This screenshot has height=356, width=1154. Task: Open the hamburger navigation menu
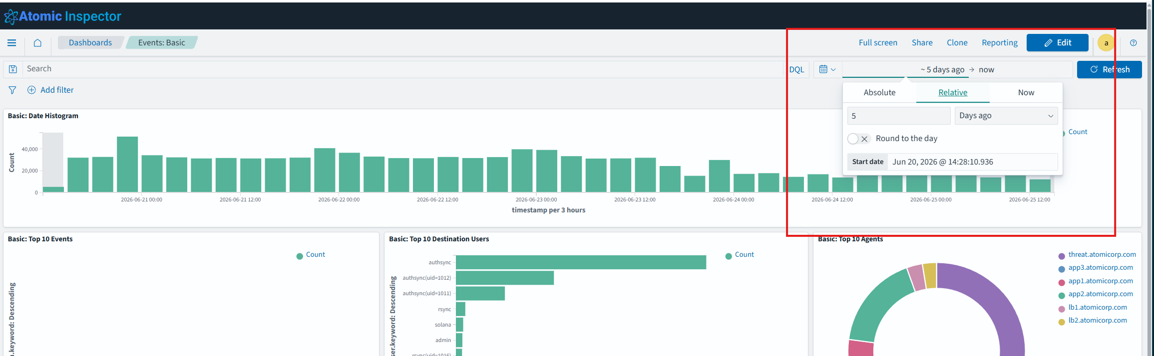12,43
